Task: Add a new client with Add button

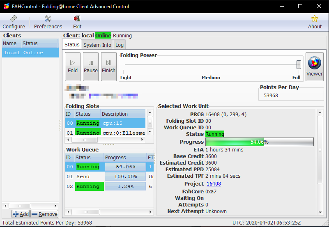Action: coord(21,214)
